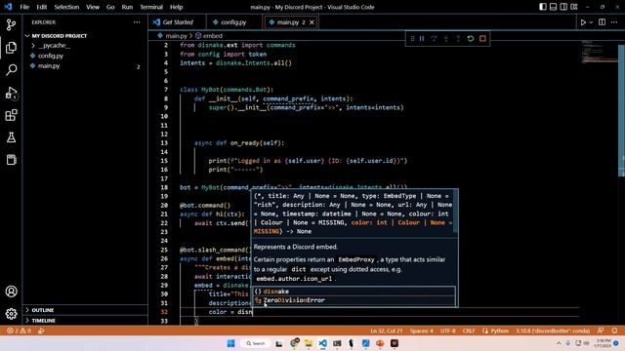625x351 pixels.
Task: Show the Explorer view in activity bar
Action: [11, 48]
